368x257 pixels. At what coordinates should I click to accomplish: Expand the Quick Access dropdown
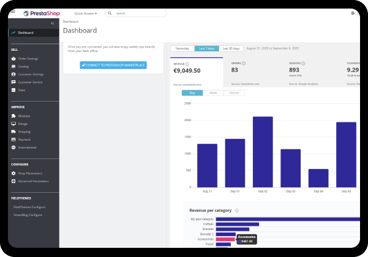pyautogui.click(x=86, y=13)
